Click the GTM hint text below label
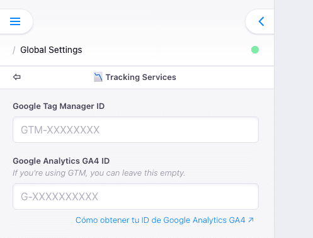 (x=99, y=173)
